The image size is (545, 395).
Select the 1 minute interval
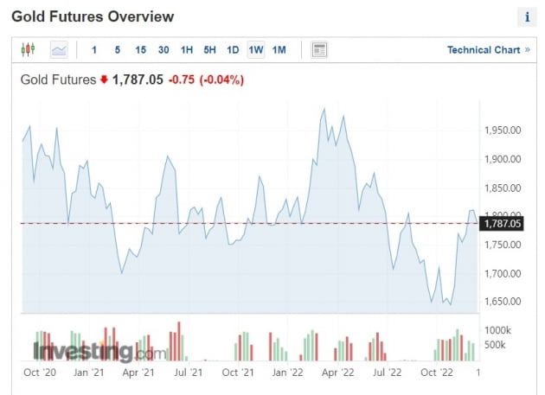(94, 50)
